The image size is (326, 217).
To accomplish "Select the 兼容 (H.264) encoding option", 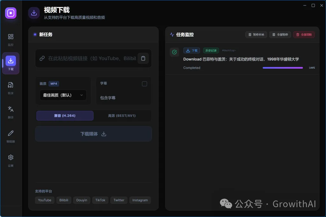I will tap(65, 116).
